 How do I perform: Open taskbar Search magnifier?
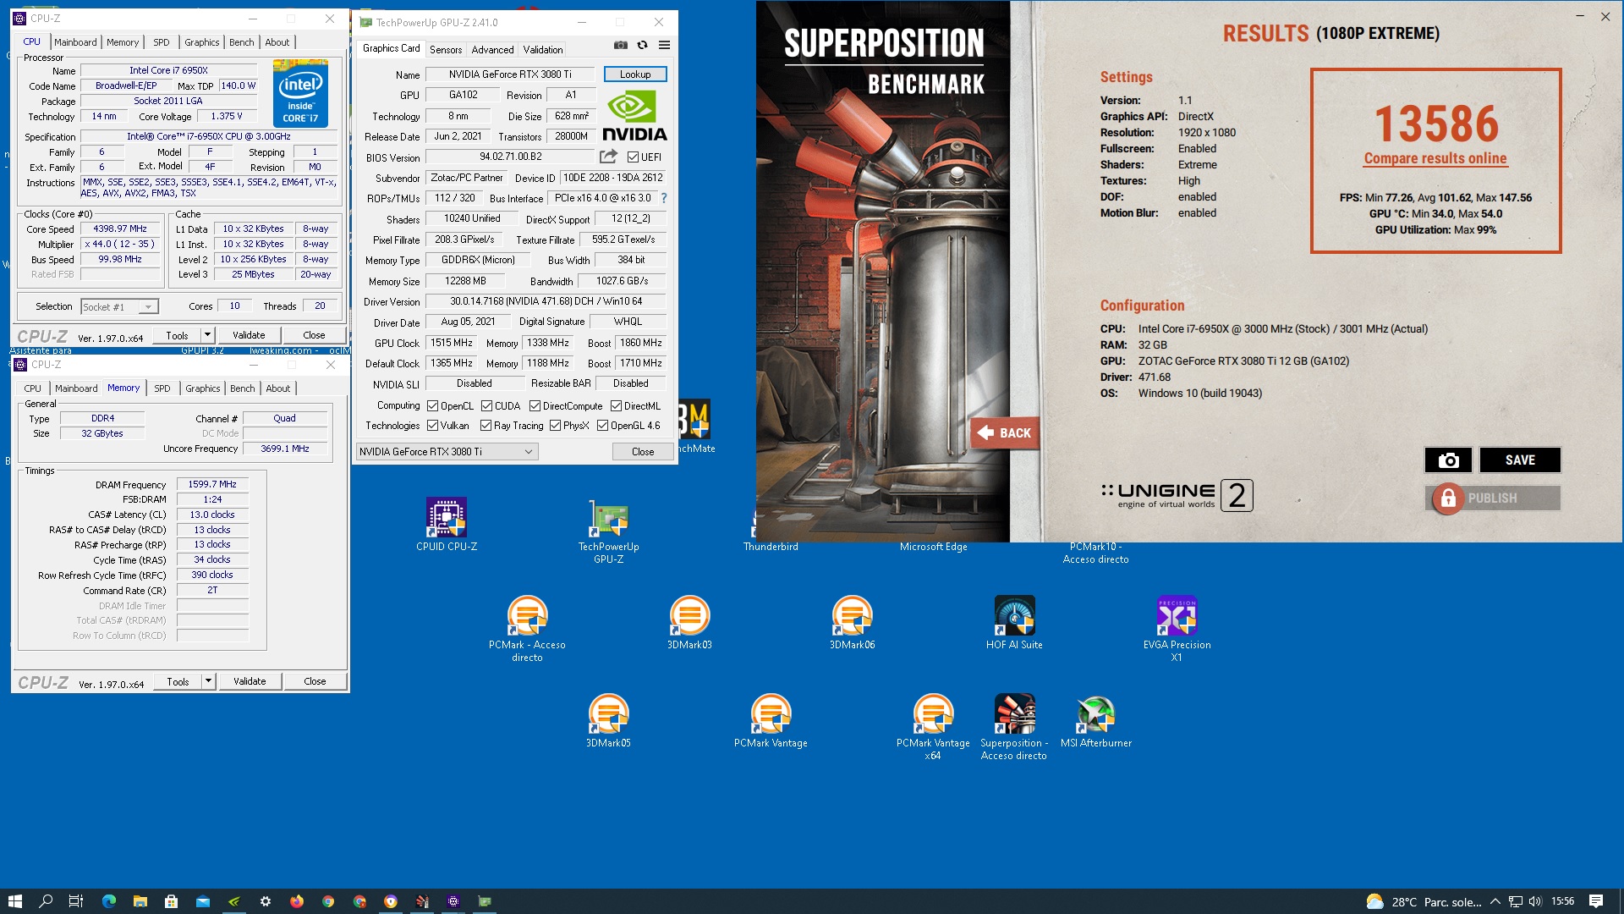point(46,901)
